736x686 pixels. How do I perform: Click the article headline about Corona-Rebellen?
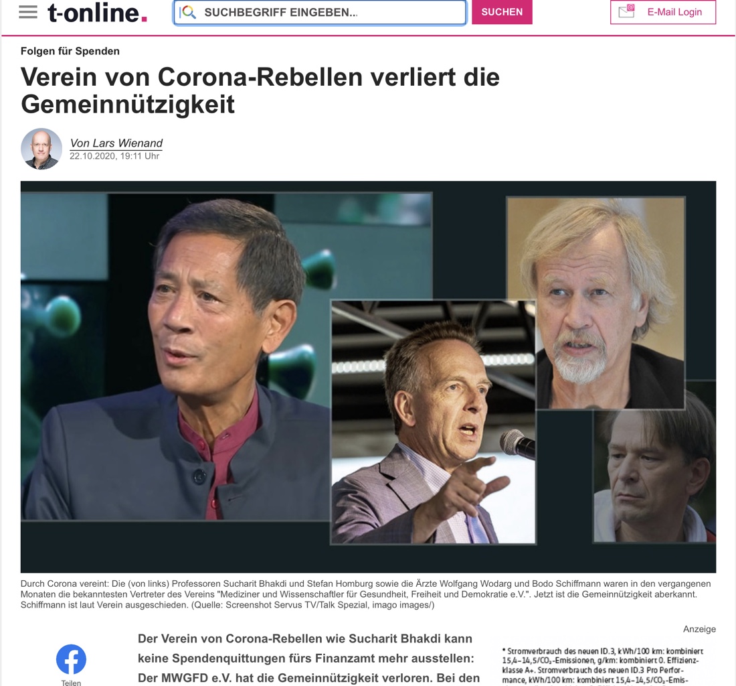coord(260,90)
